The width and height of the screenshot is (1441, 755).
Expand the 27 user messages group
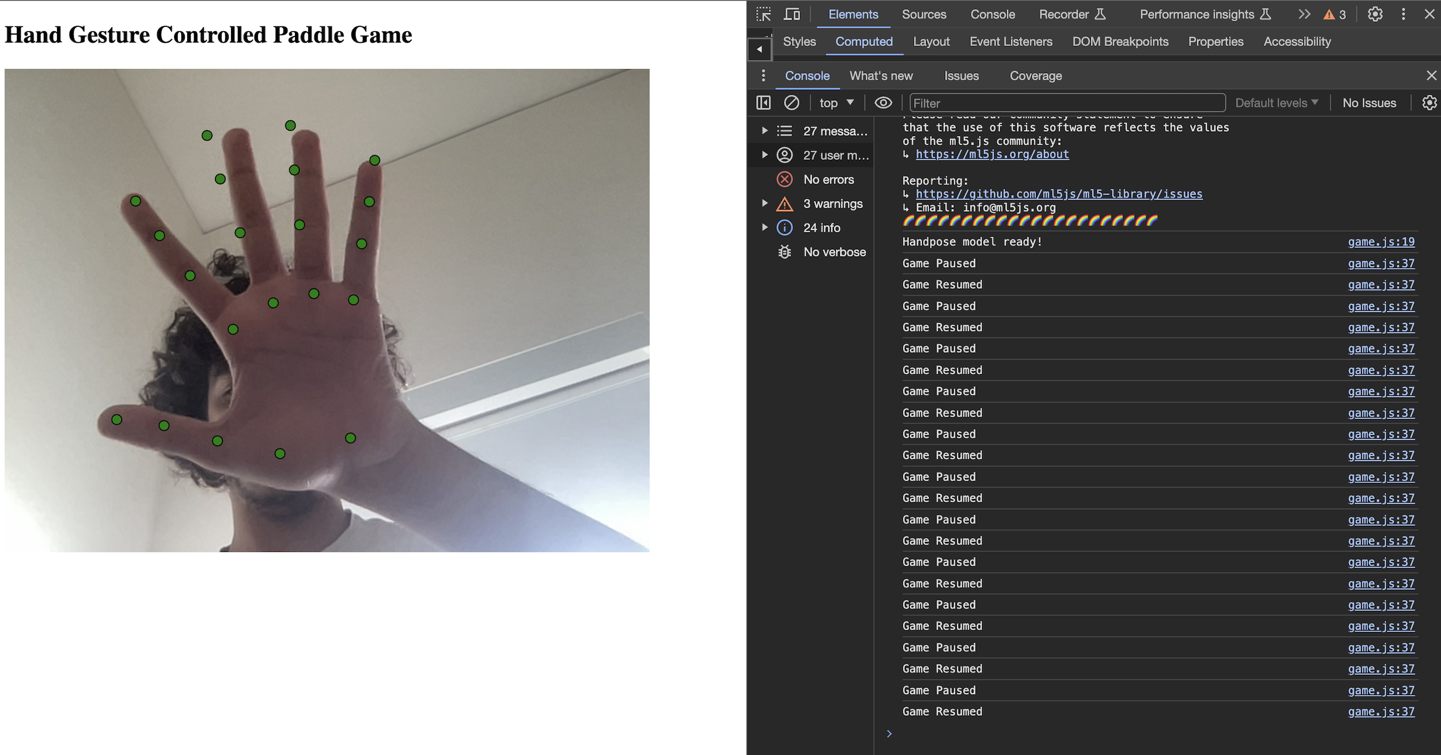point(764,155)
